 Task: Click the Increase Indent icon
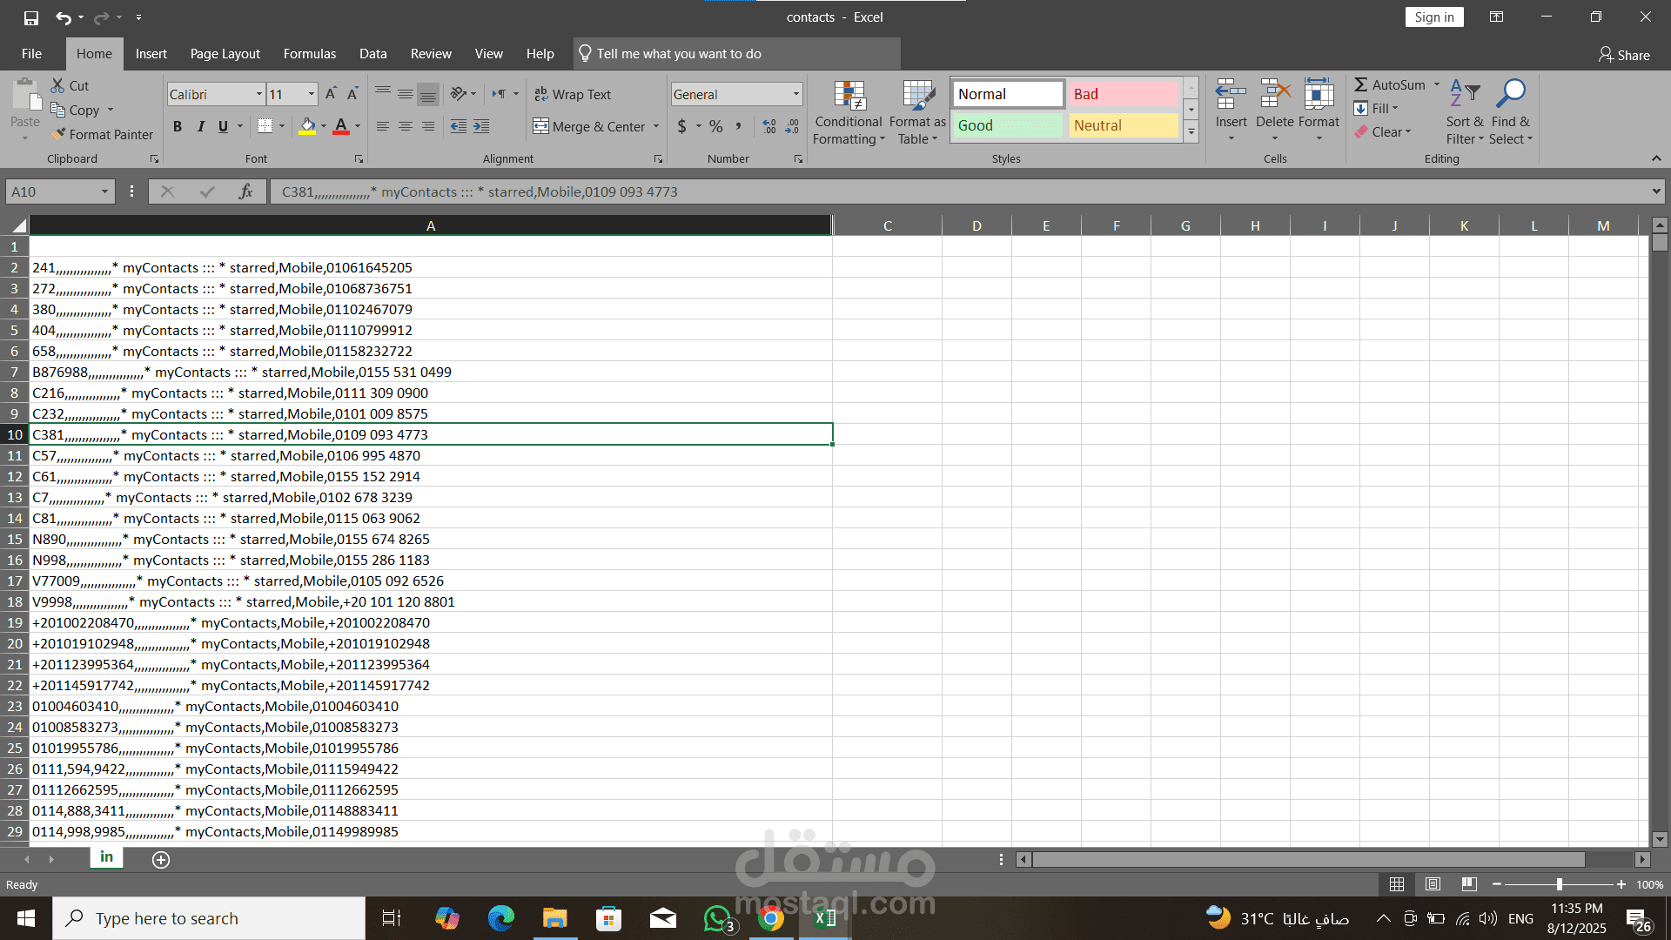pos(481,126)
